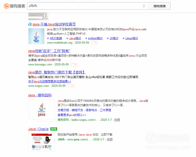Click 广告 badge next to boxuegu.com

[x=74, y=65]
